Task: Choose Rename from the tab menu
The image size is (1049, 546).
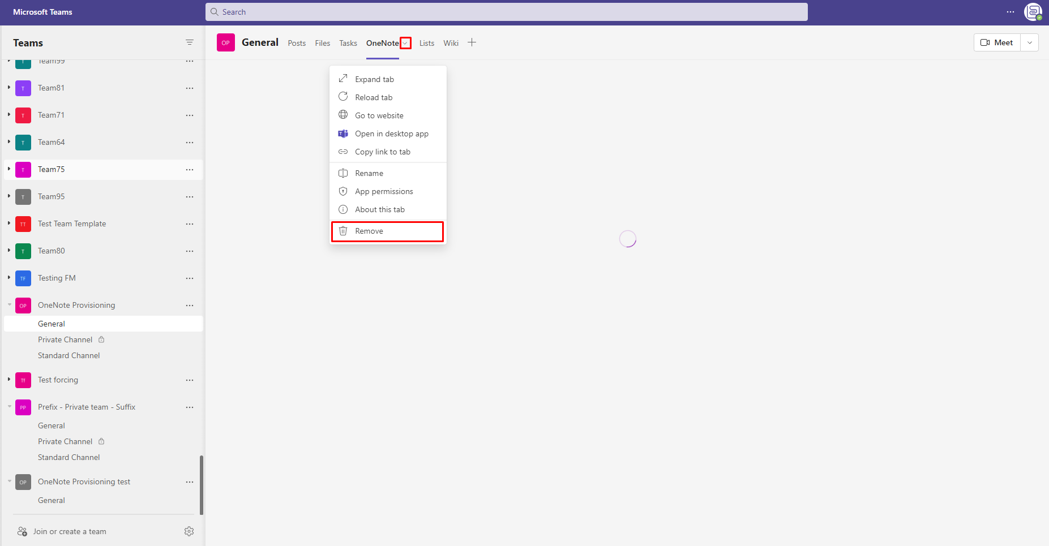Action: click(x=388, y=173)
